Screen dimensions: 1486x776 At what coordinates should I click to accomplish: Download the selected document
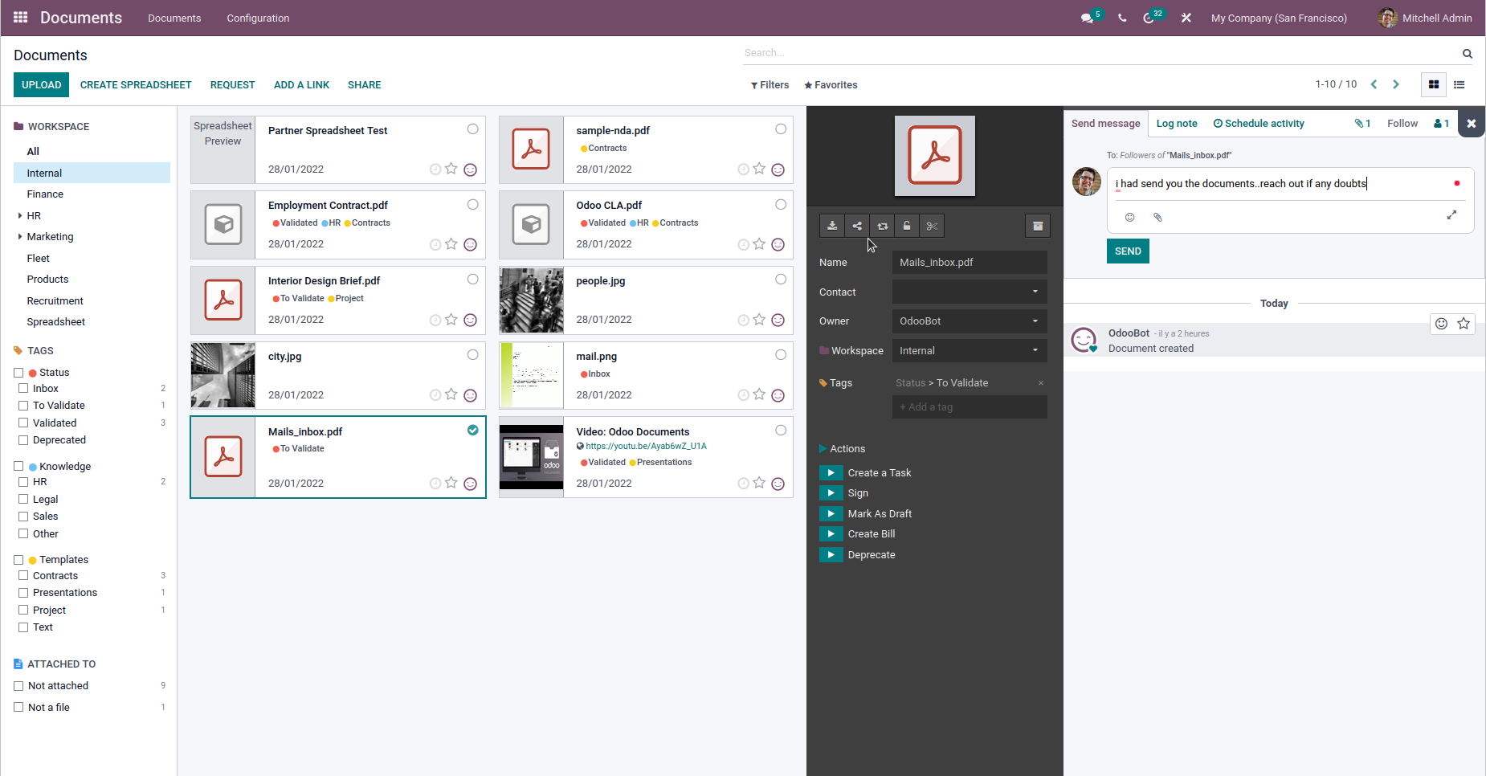coord(832,226)
